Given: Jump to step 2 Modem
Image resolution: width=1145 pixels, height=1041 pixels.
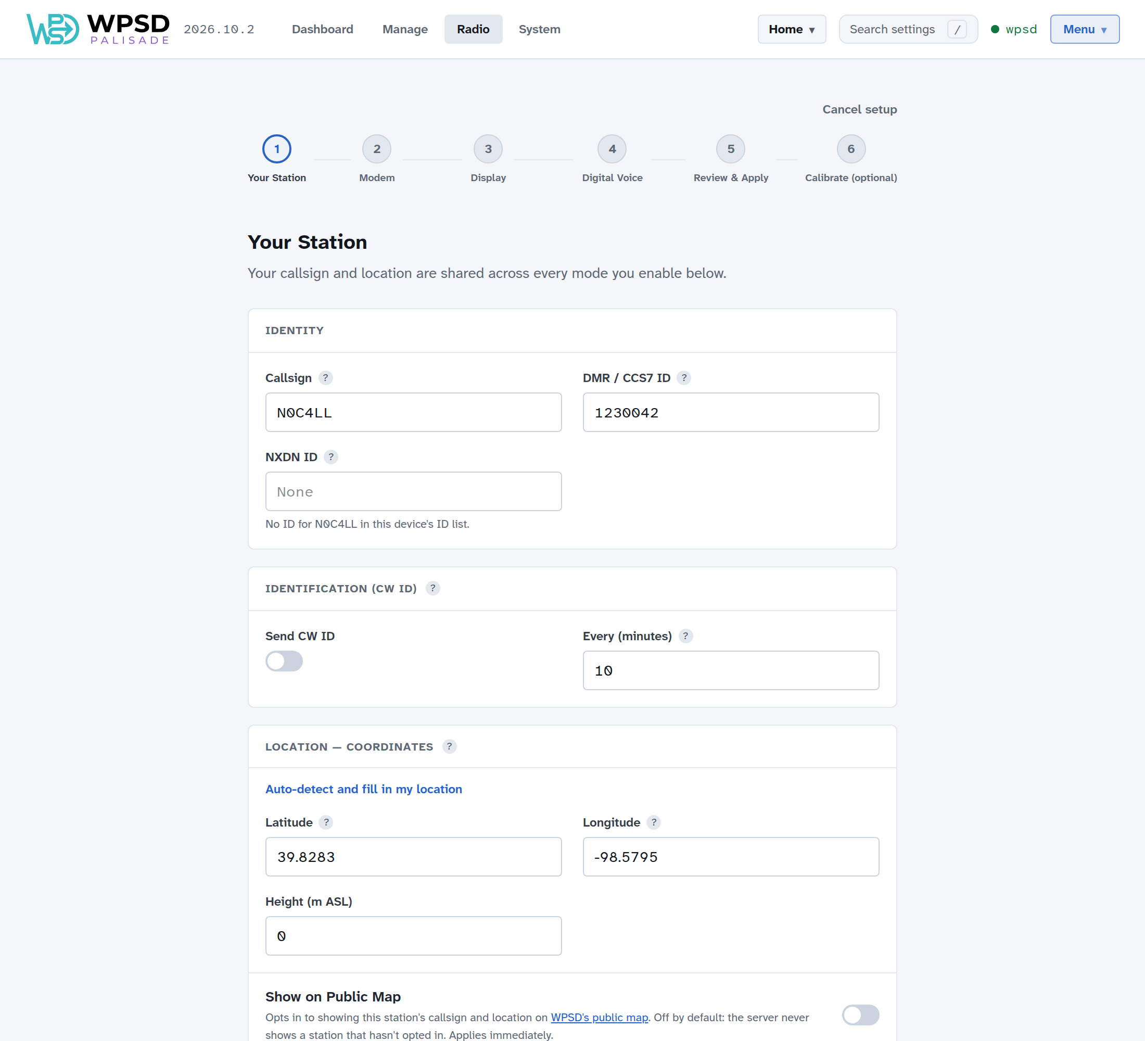Looking at the screenshot, I should [377, 159].
